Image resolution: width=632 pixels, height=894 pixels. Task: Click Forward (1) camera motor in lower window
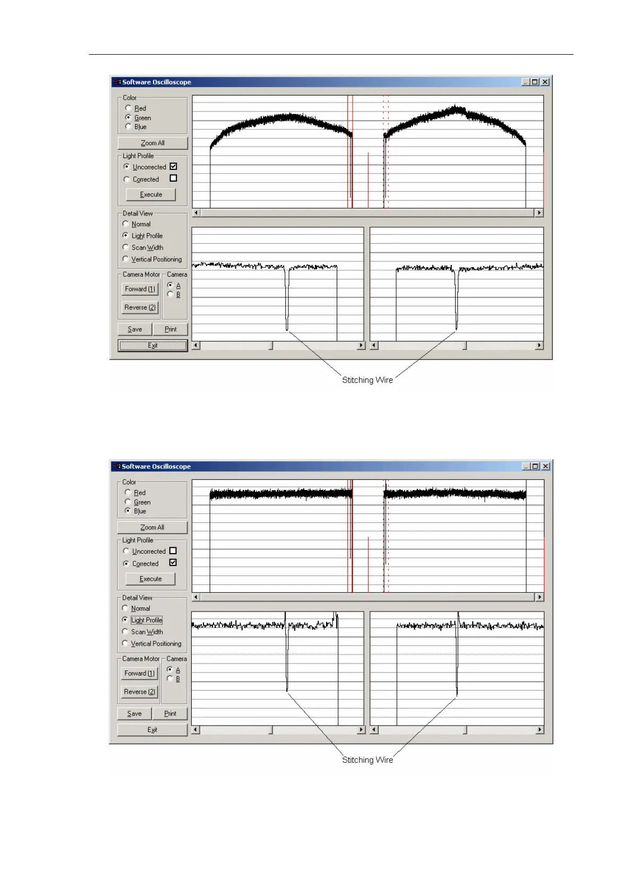[140, 673]
